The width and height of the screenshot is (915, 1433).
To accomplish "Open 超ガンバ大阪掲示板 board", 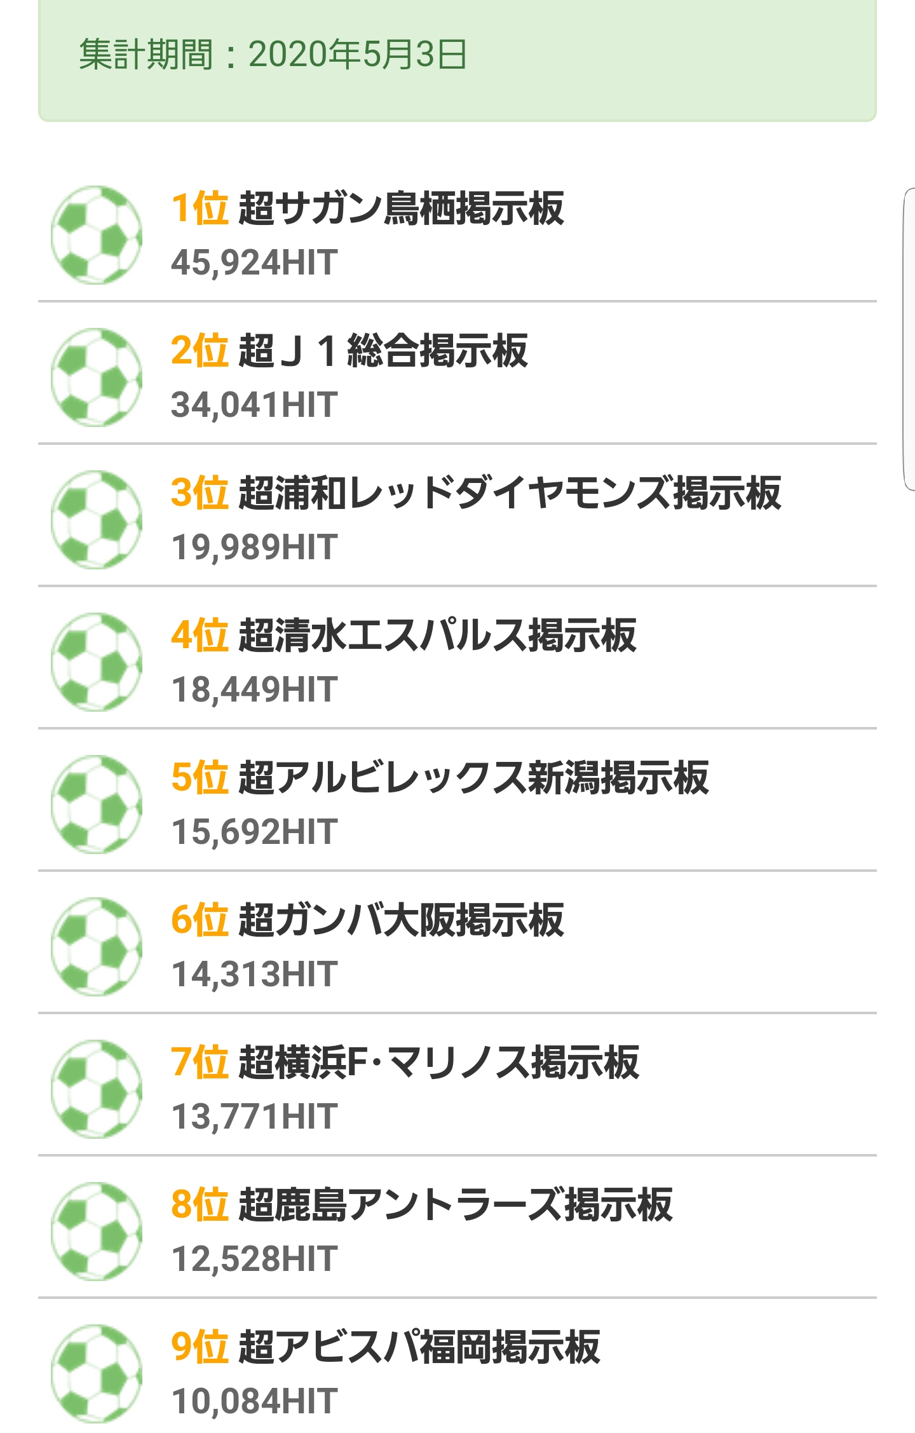I will point(401,920).
